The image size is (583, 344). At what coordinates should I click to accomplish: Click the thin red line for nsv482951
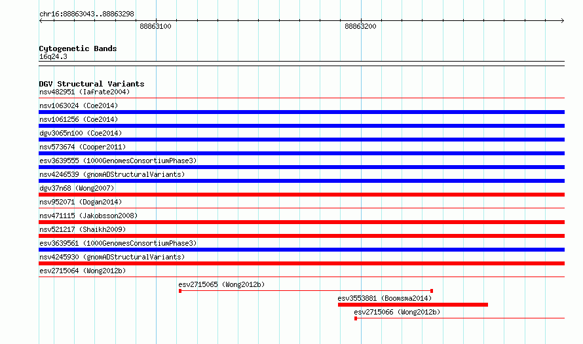(301, 98)
